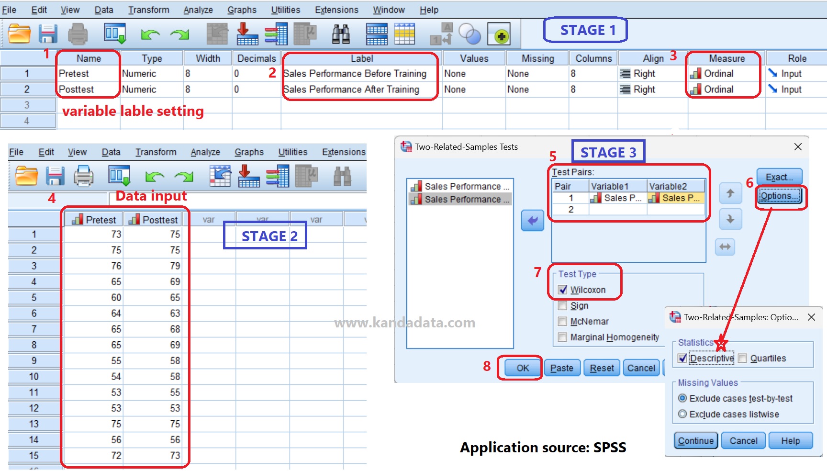Open Align cell Right for Pretest
827x471 pixels.
644,74
